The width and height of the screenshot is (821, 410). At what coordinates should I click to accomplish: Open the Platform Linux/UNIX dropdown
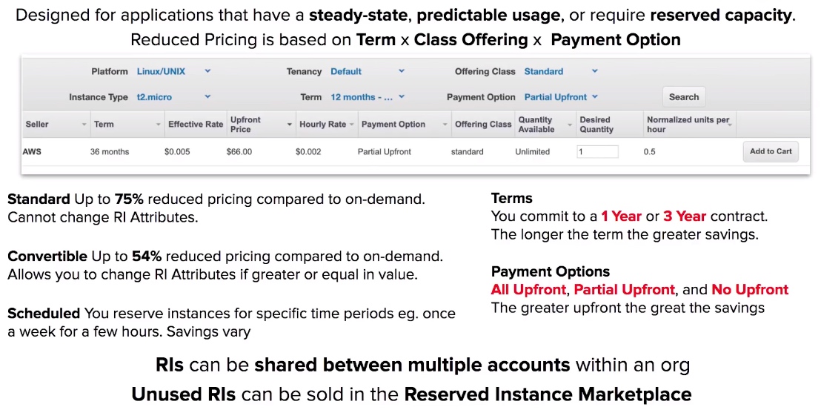point(173,71)
